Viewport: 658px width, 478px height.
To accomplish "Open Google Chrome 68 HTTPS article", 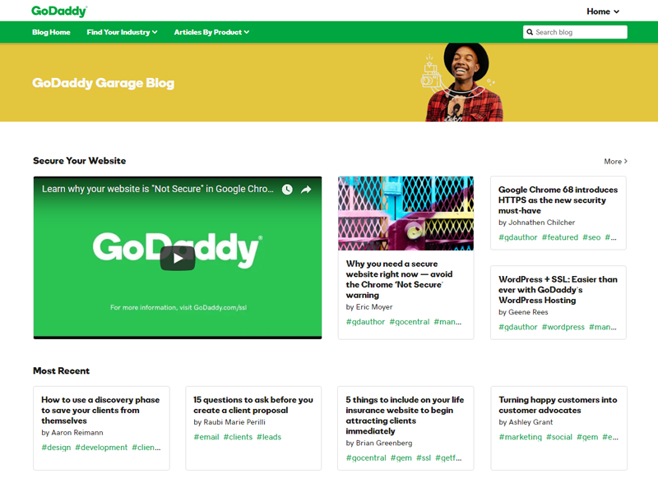I will [558, 200].
